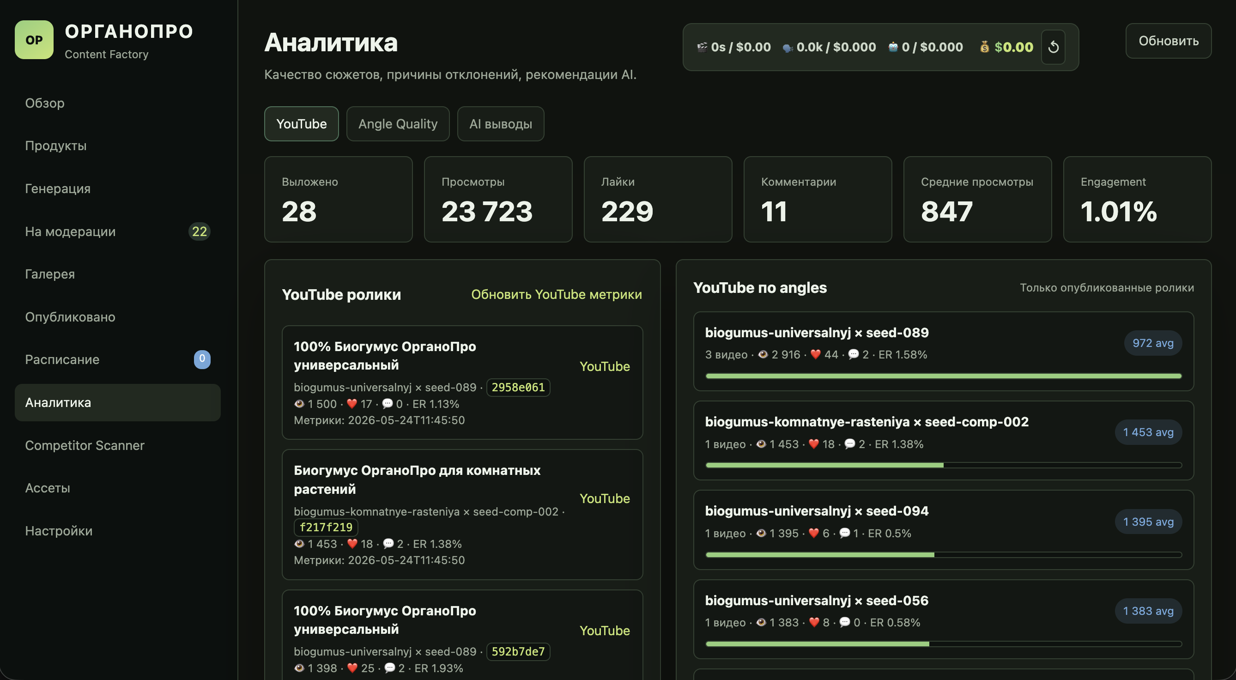Switch to YouTube tab
The width and height of the screenshot is (1236, 680).
[x=301, y=124]
